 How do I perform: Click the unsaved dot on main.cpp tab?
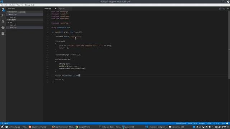56,9
